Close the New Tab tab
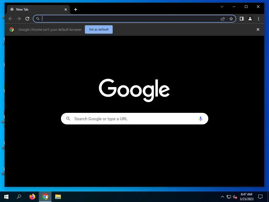Screen dimensions: 269x202 (65, 9)
